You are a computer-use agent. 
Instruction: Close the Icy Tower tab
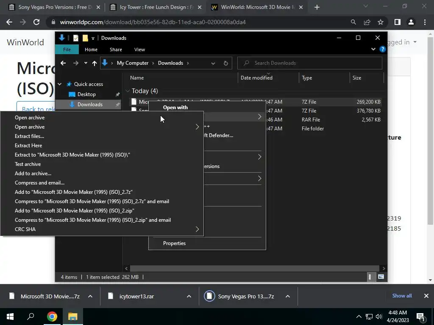(x=200, y=7)
